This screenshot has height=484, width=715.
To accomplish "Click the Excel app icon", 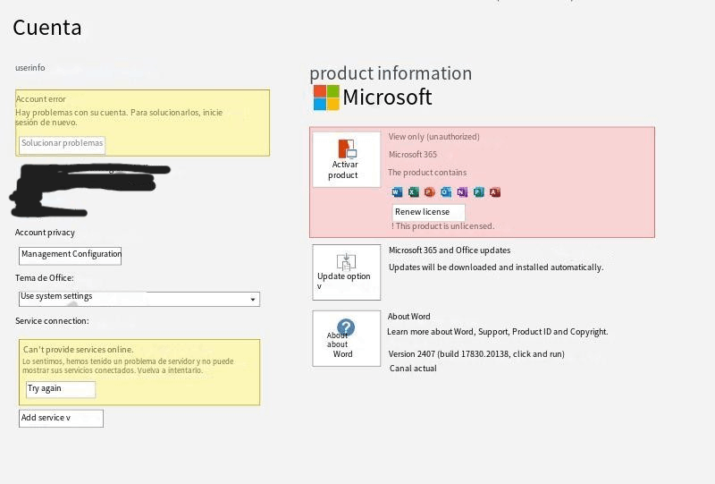I will [413, 192].
